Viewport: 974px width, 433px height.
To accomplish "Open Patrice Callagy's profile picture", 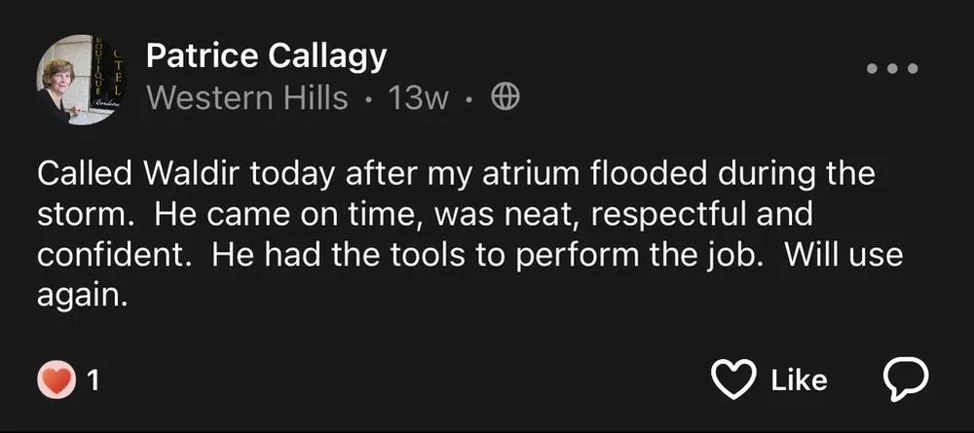I will click(x=79, y=80).
